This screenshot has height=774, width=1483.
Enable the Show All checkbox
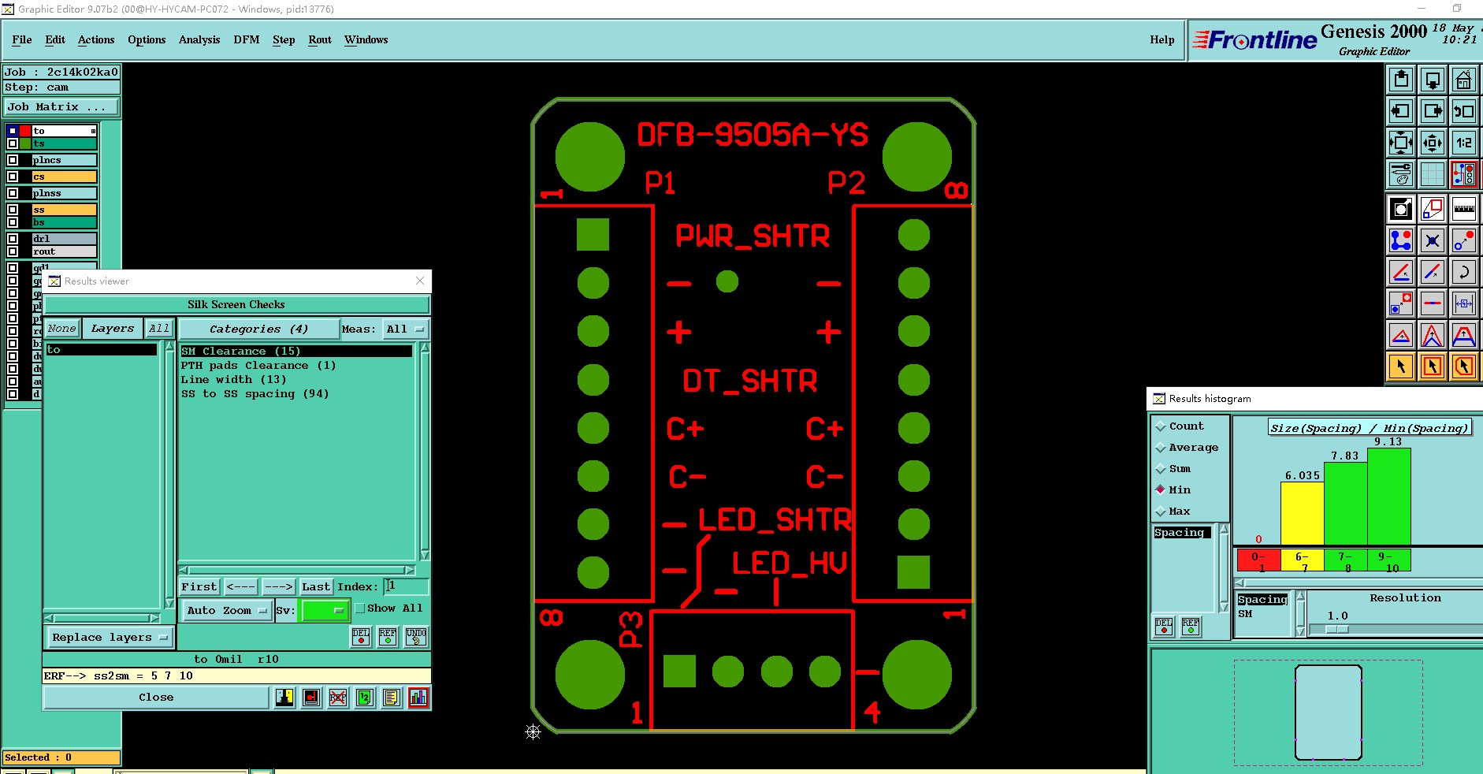click(360, 608)
